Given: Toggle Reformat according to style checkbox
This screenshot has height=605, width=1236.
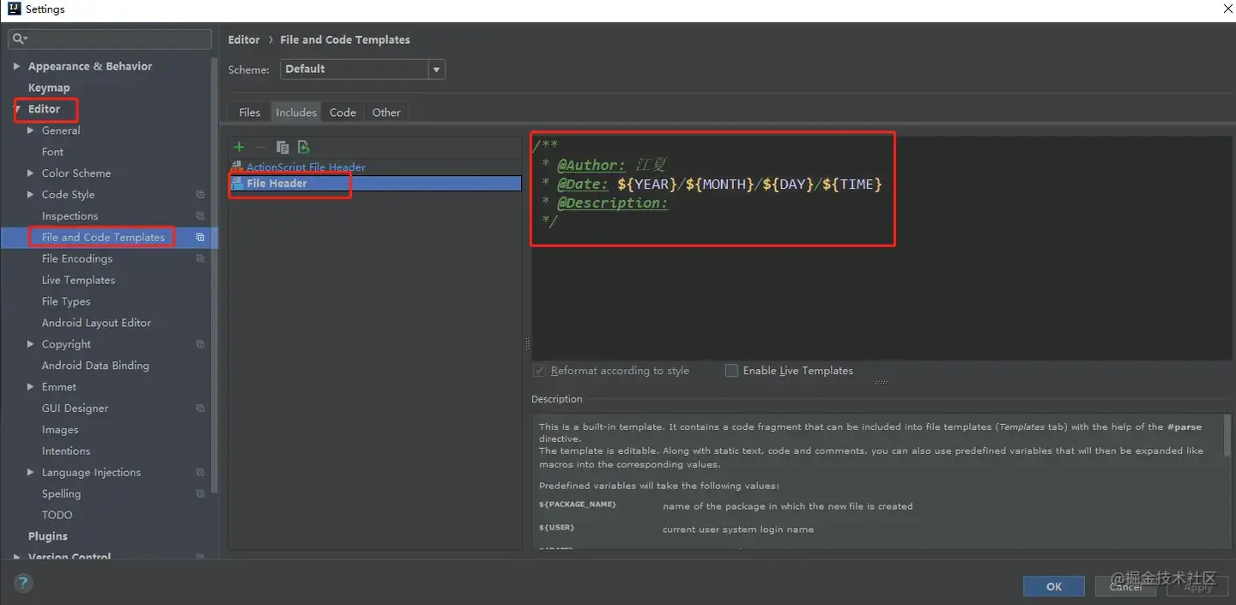Looking at the screenshot, I should (539, 371).
